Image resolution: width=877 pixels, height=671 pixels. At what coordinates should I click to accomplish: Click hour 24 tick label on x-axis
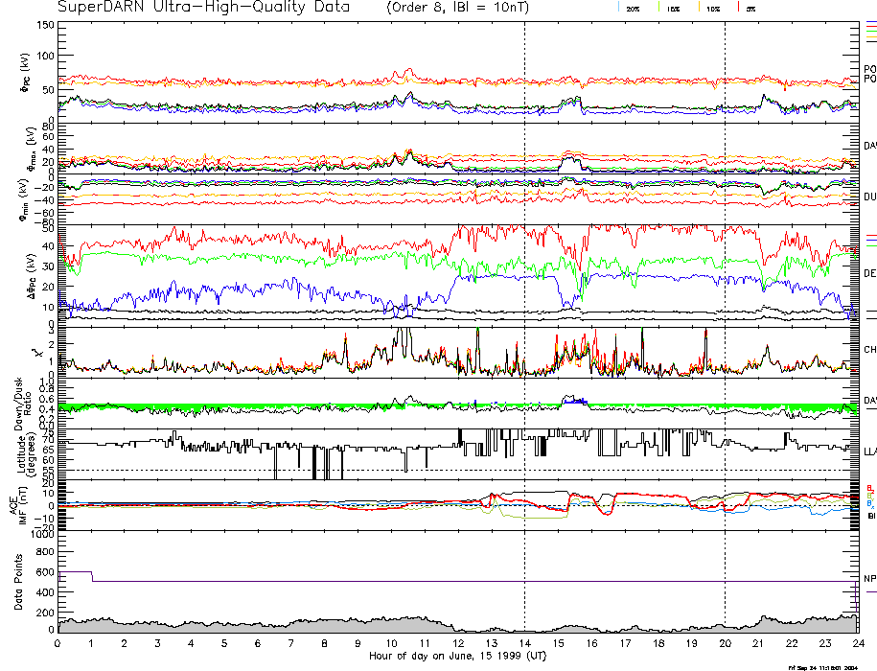[x=857, y=644]
